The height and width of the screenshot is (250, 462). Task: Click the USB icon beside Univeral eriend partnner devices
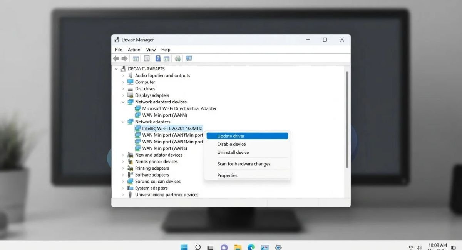coord(130,195)
